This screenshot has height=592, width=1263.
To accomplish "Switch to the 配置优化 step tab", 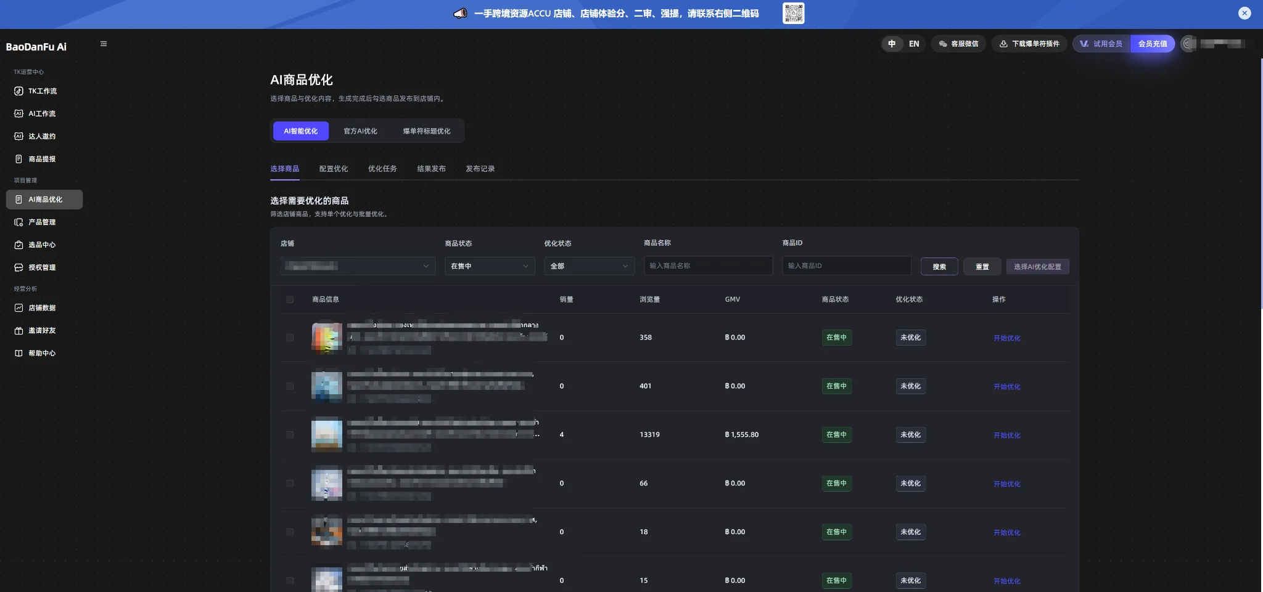I will [x=334, y=169].
